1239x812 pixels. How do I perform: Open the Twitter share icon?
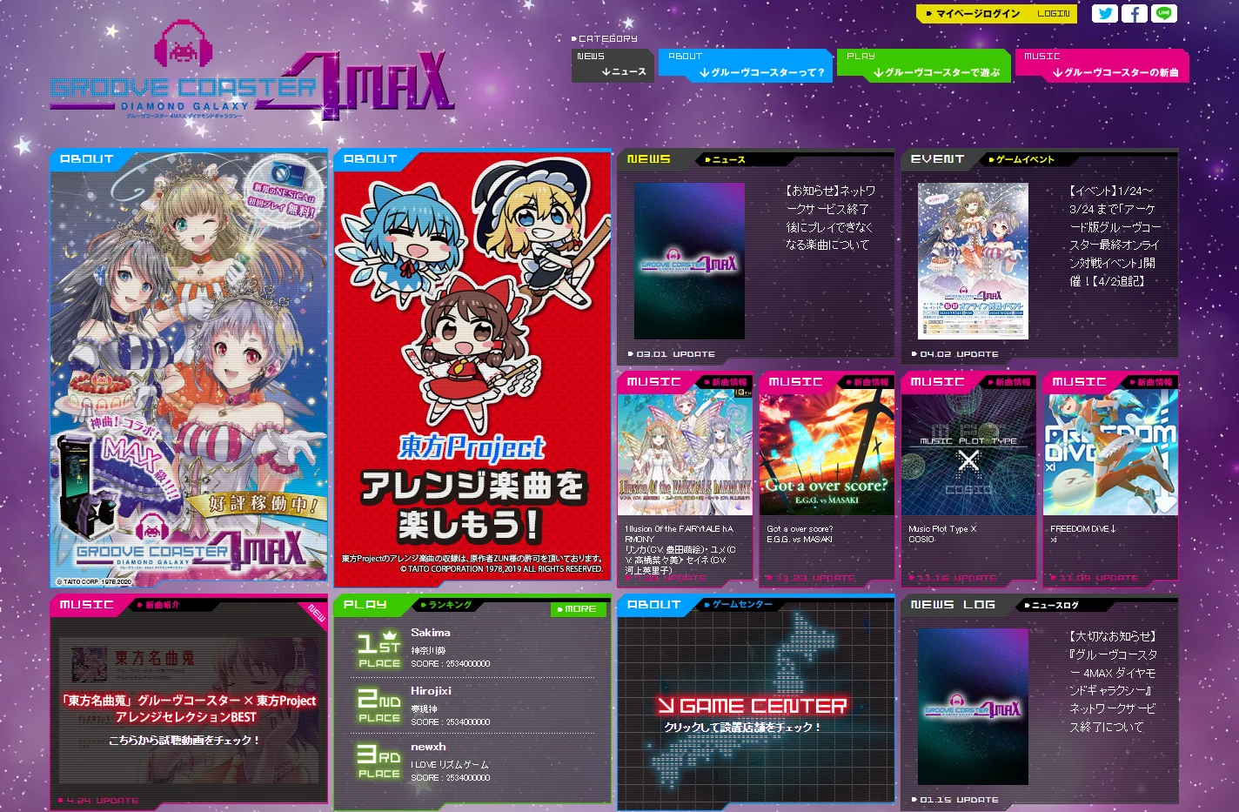[x=1104, y=13]
